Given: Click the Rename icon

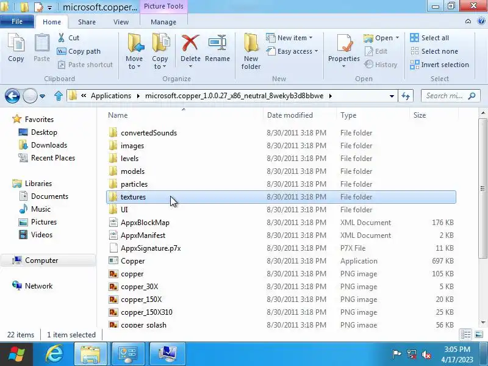Looking at the screenshot, I should point(217,43).
